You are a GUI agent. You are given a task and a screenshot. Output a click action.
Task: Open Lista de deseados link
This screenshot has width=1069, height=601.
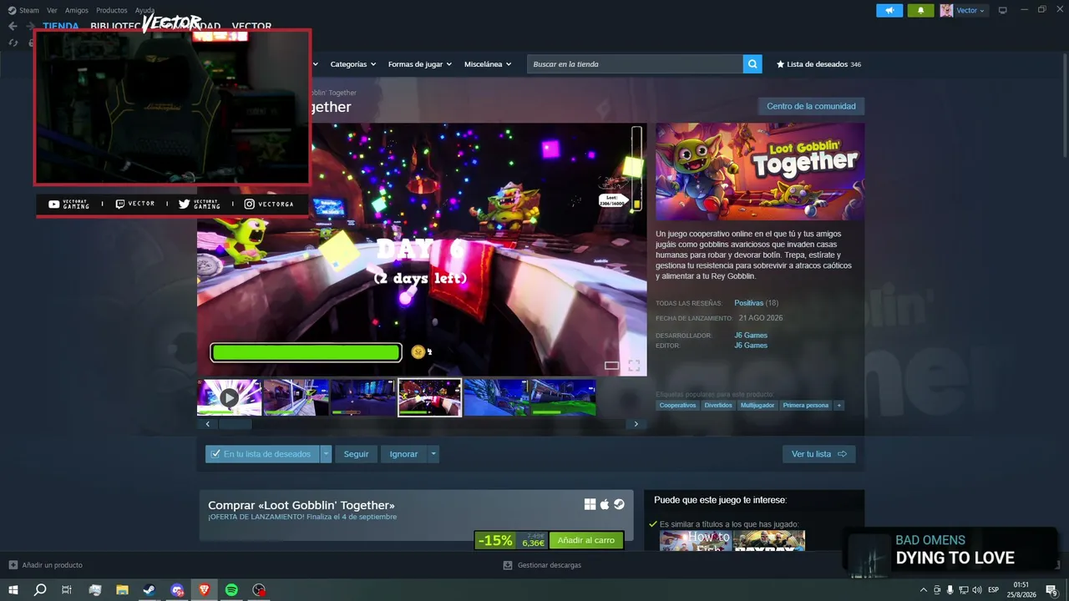(x=818, y=64)
